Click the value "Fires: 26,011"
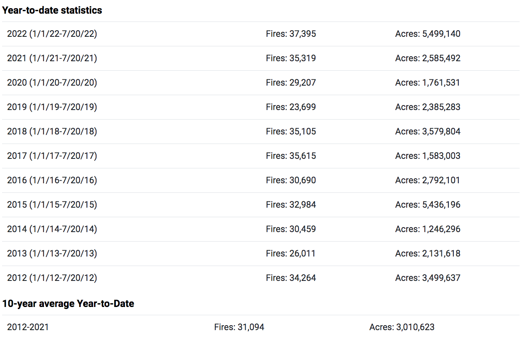The image size is (525, 350). coord(291,254)
